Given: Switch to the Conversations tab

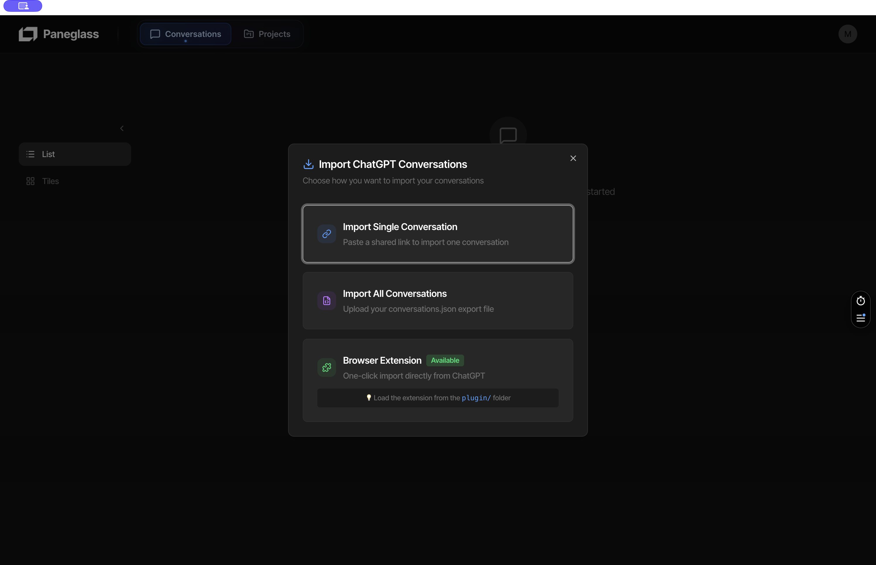Looking at the screenshot, I should [x=185, y=34].
